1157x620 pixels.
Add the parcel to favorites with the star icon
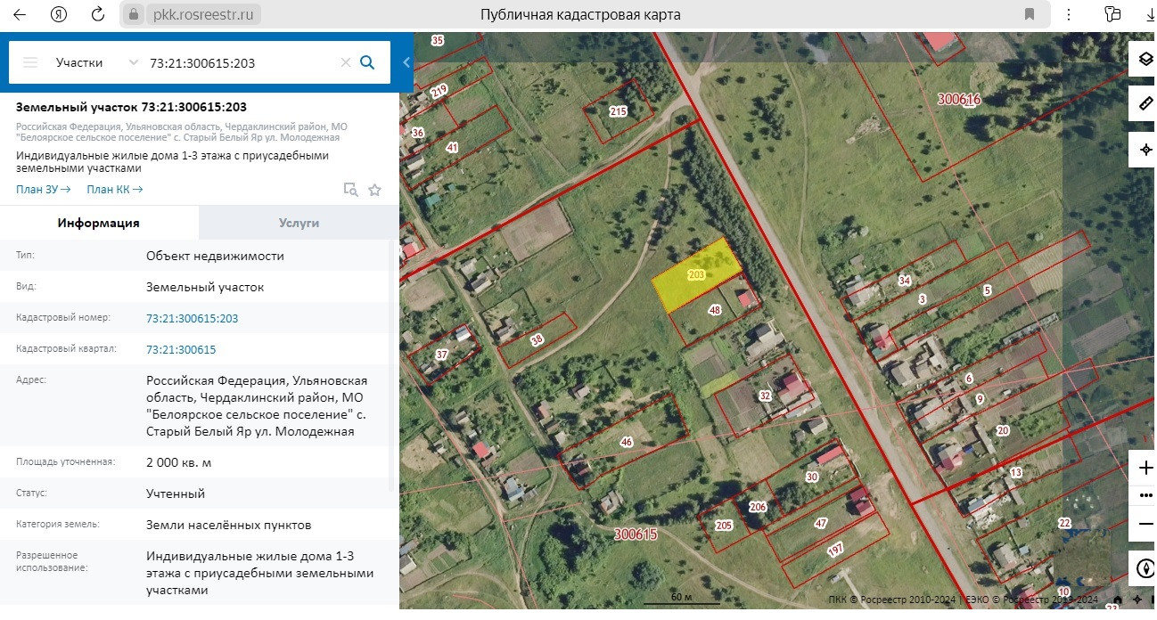tap(374, 189)
